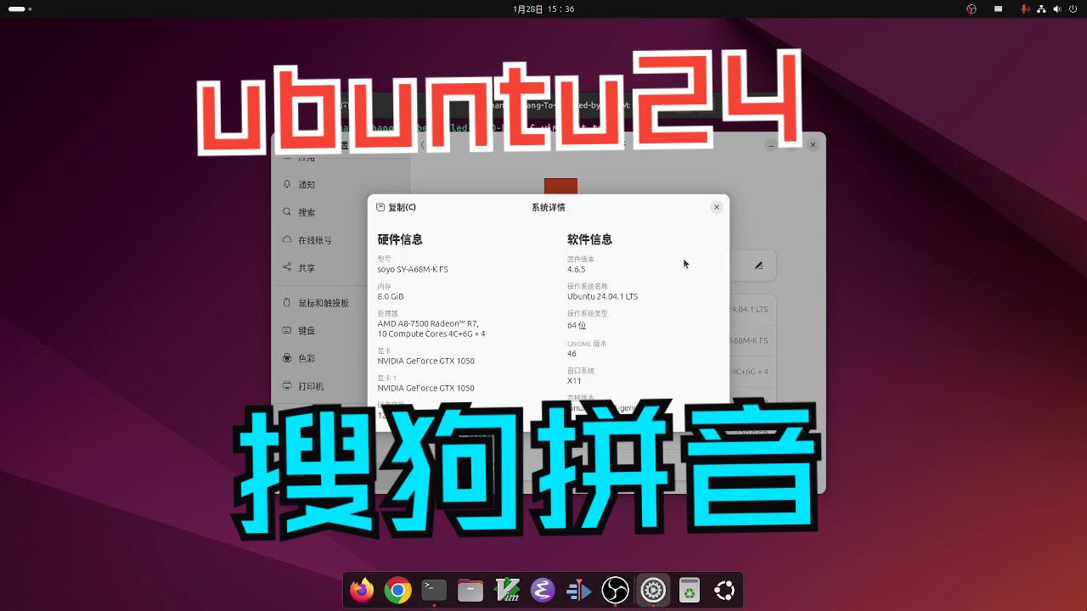Image resolution: width=1087 pixels, height=611 pixels.
Task: Open the Settings gear dock icon
Action: click(652, 590)
